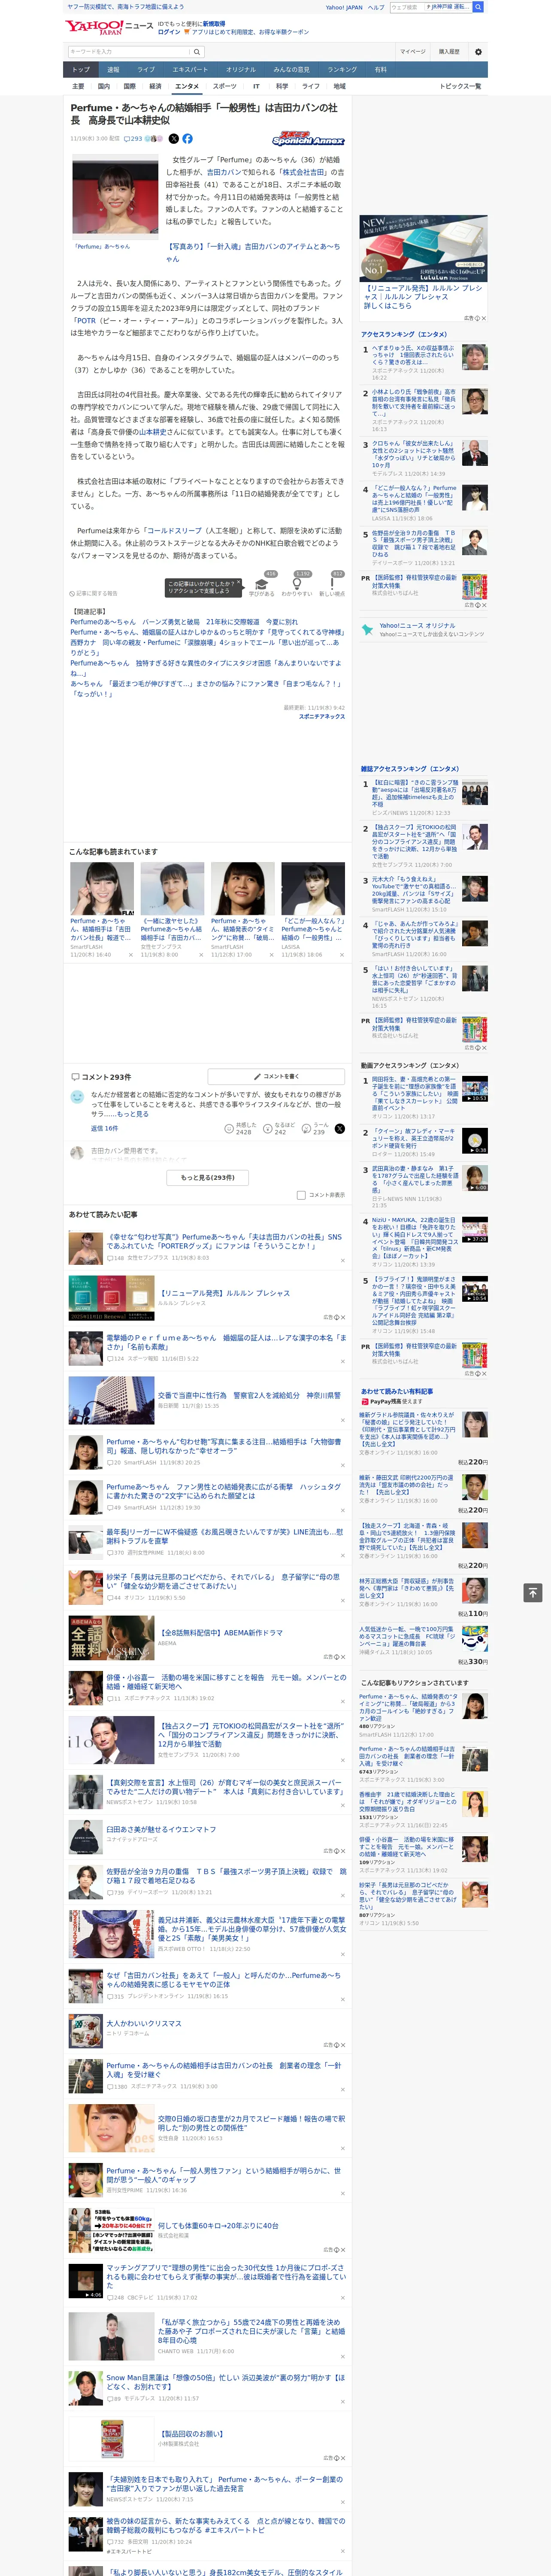Viewport: 551px width, 2576px height.
Task: Click the 購入履歴 button
Action: pos(449,52)
